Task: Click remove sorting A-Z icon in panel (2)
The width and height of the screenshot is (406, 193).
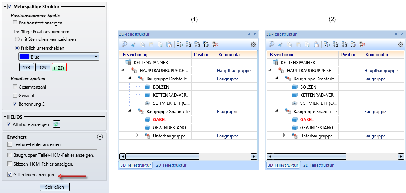Action: click(x=362, y=44)
